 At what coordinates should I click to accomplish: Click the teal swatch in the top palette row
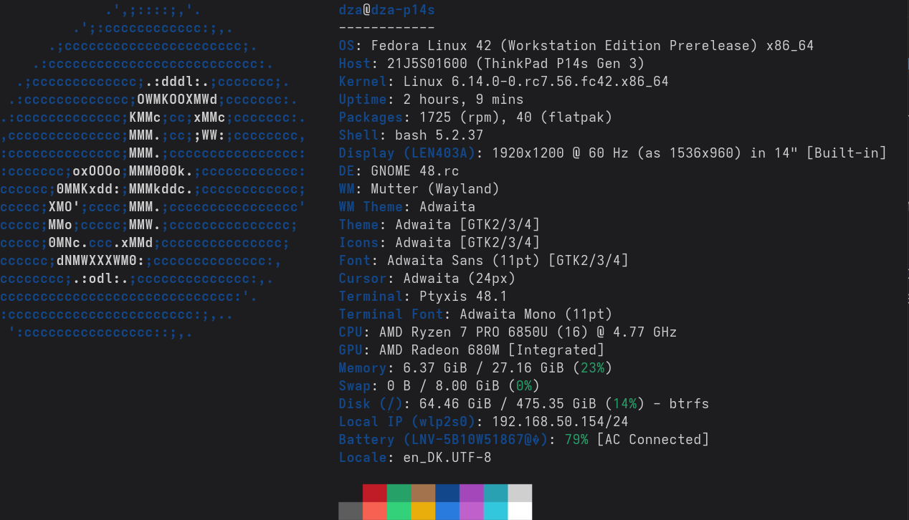[496, 493]
